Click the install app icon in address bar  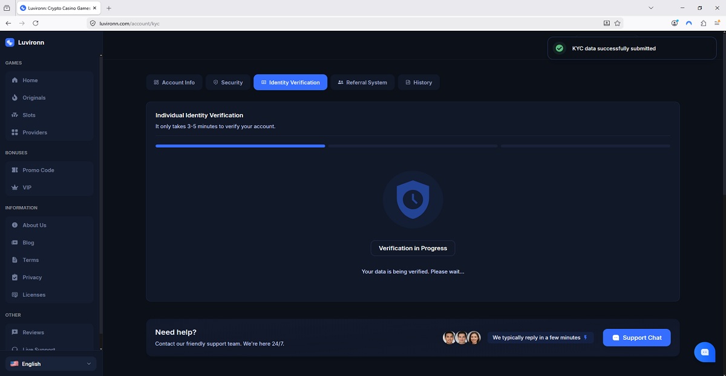[607, 23]
